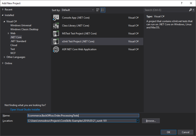This screenshot has height=136, width=196.
Task: Select Class Library (.NET Core) template name
Action: click(76, 26)
